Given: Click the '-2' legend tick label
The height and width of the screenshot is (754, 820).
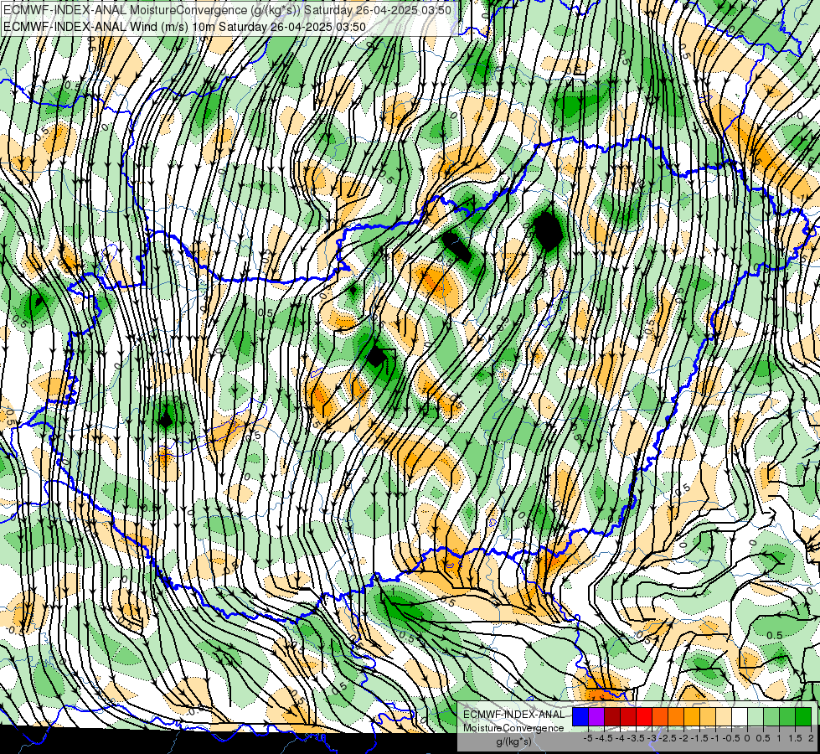Looking at the screenshot, I should [x=684, y=738].
